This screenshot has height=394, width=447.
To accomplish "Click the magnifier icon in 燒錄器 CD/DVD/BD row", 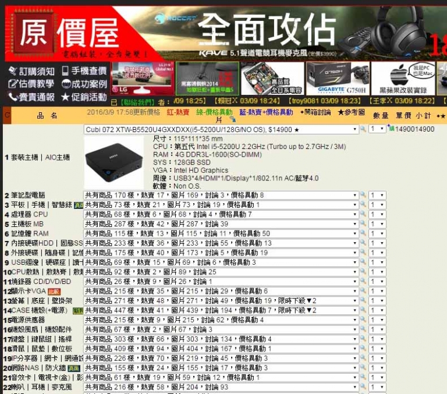I will click(x=363, y=281).
